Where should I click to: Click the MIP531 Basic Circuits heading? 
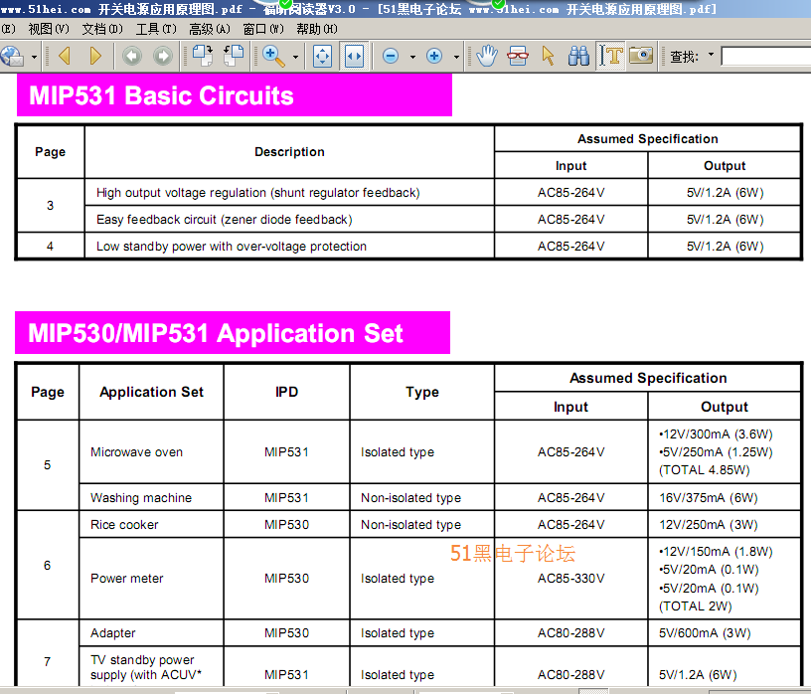(x=161, y=95)
